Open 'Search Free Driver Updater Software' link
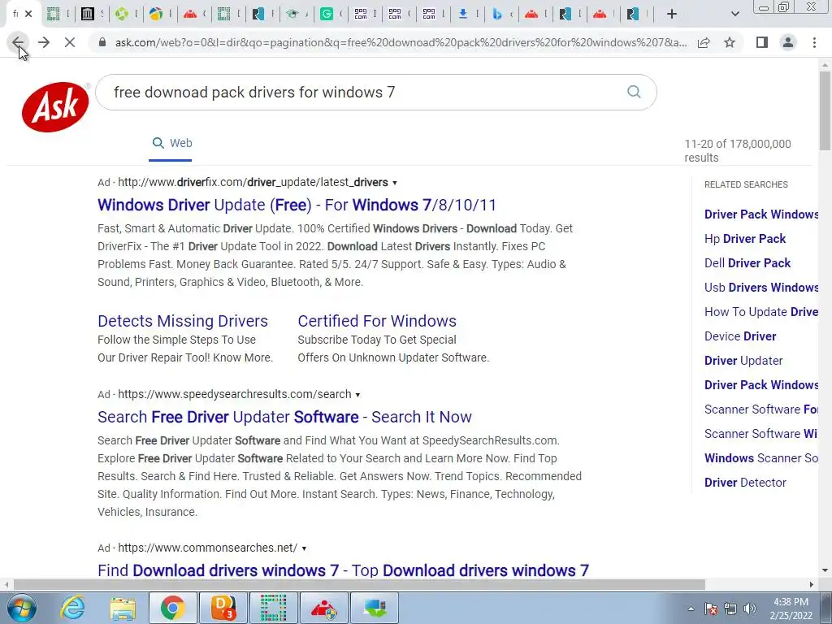 coord(284,417)
